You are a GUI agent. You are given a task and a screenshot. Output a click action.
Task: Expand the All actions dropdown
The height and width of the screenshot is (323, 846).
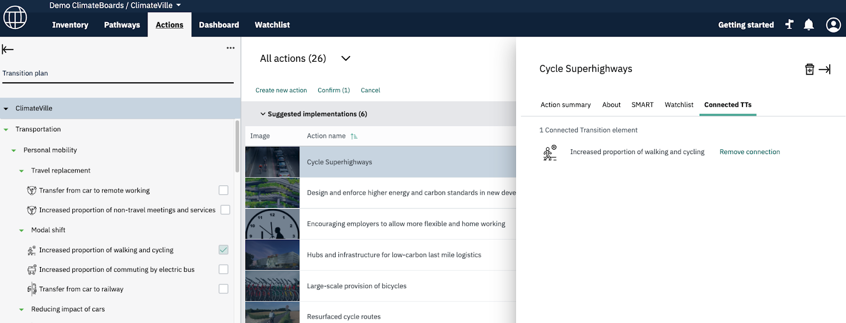tap(346, 59)
